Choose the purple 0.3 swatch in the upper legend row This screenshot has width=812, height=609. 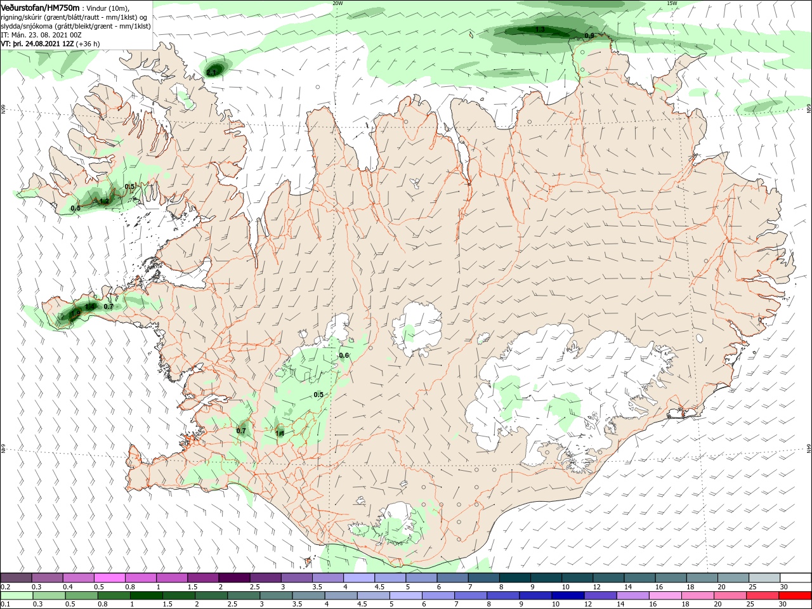(x=48, y=577)
